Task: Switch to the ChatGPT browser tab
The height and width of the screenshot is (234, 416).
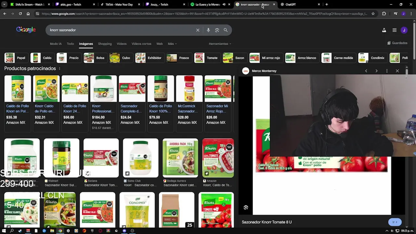Action: tap(300, 5)
